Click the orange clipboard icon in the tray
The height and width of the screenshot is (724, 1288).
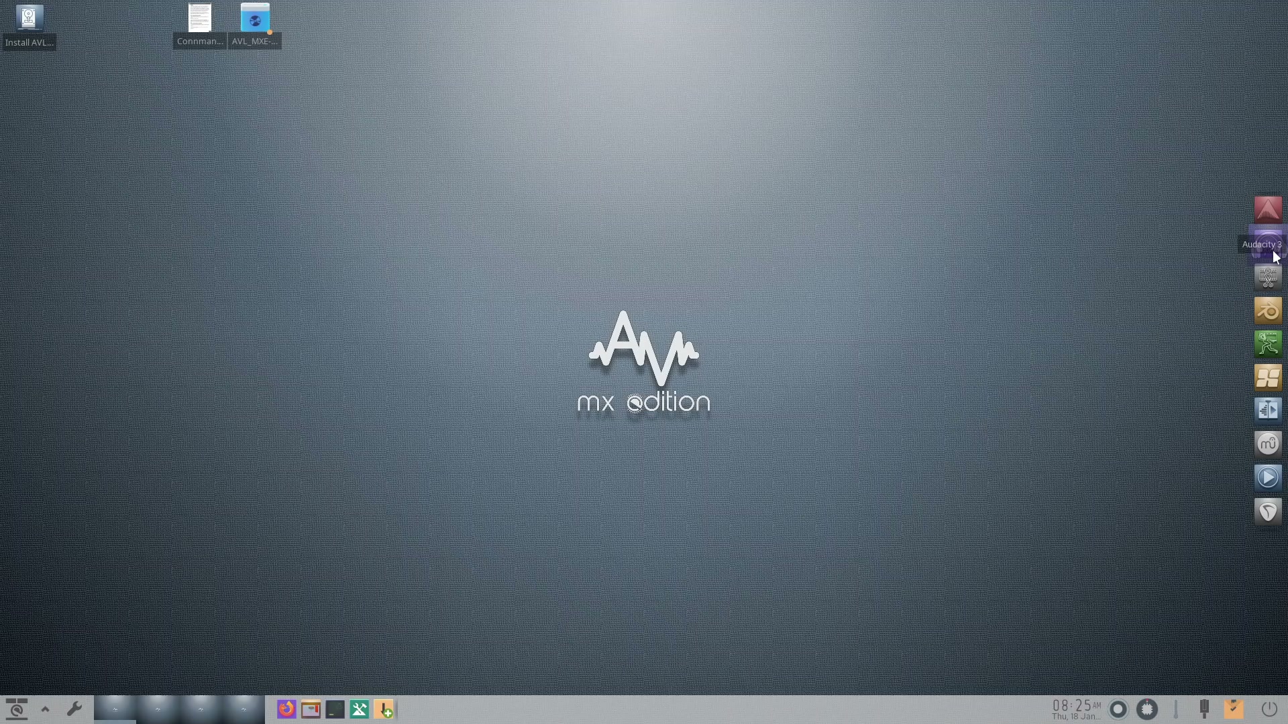click(x=1234, y=709)
